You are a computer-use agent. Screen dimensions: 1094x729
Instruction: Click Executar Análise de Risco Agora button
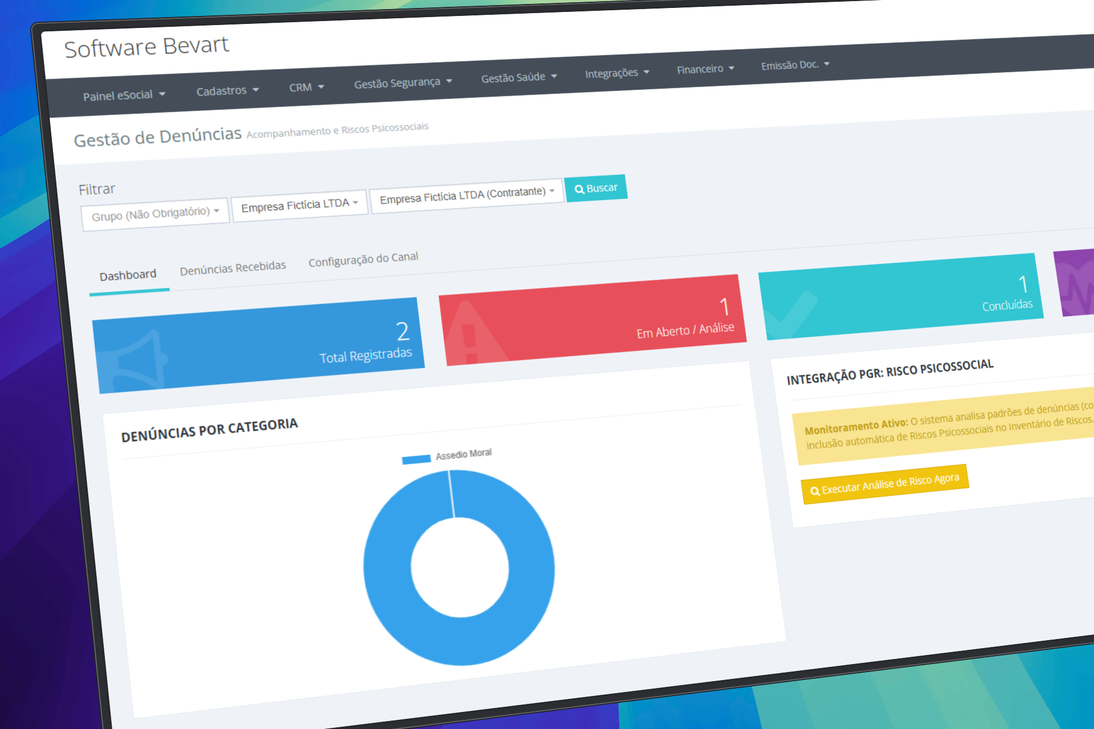click(x=885, y=484)
